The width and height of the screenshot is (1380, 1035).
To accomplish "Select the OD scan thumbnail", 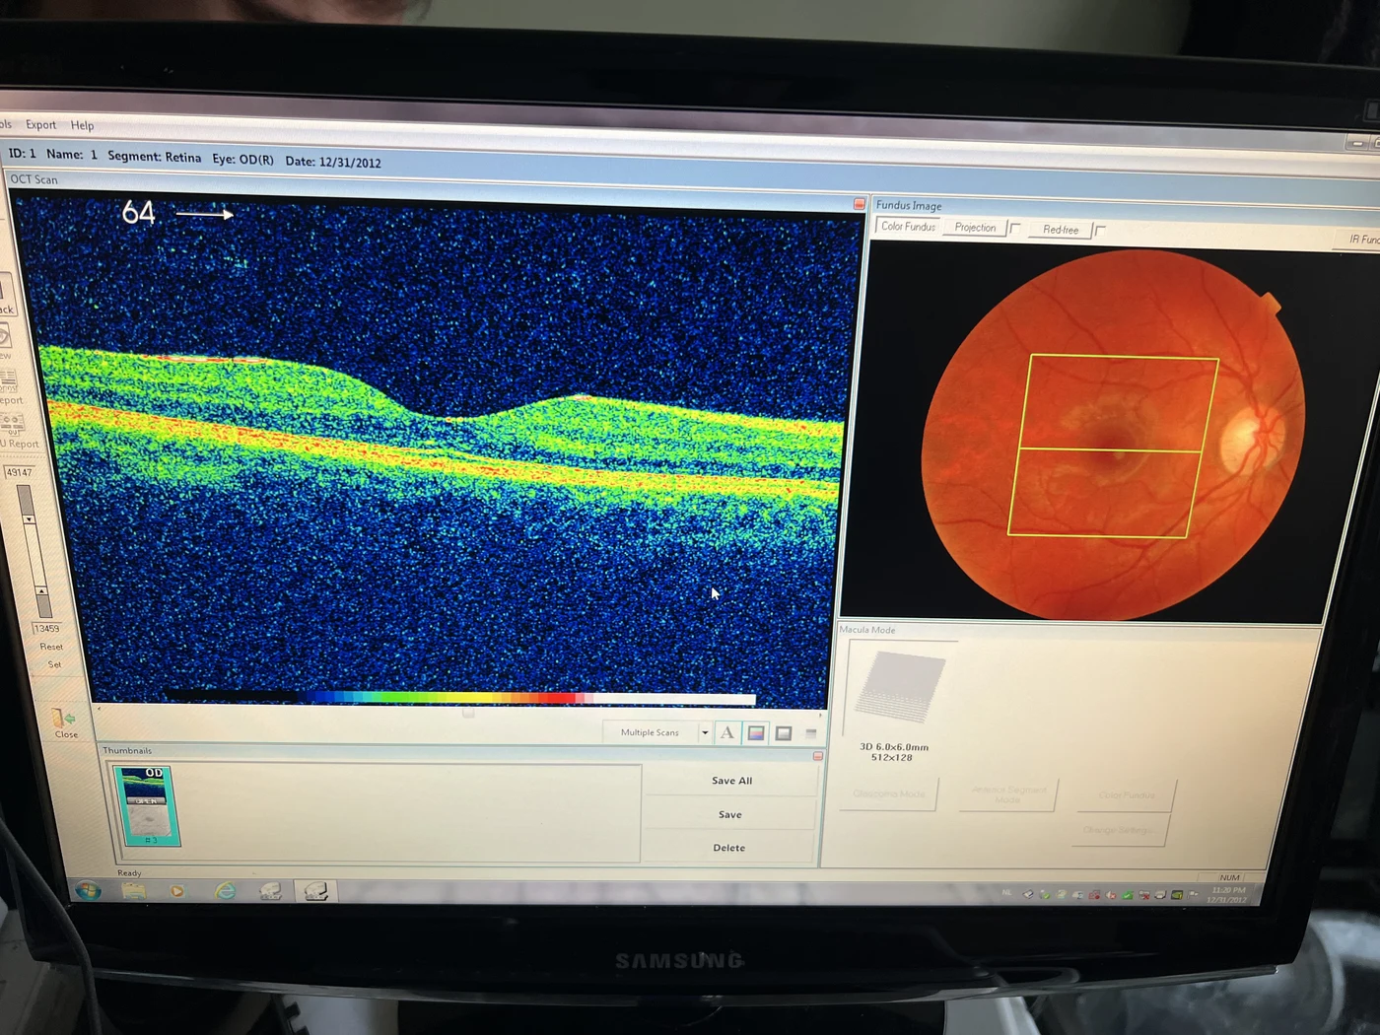I will coord(147,806).
